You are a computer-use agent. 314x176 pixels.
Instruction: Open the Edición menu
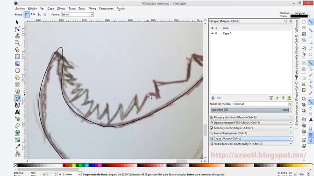click(33, 9)
